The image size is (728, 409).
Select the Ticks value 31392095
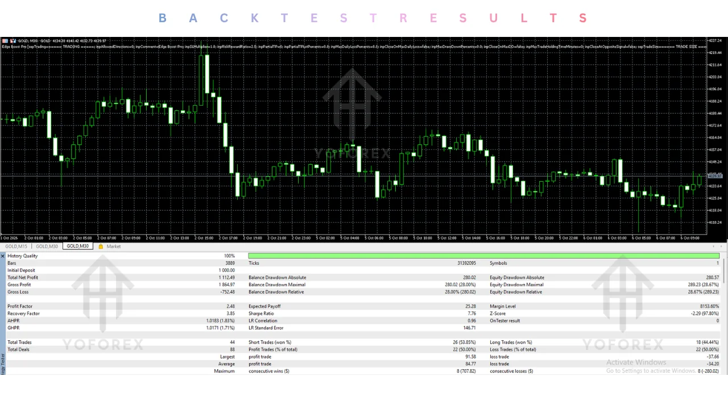466,264
